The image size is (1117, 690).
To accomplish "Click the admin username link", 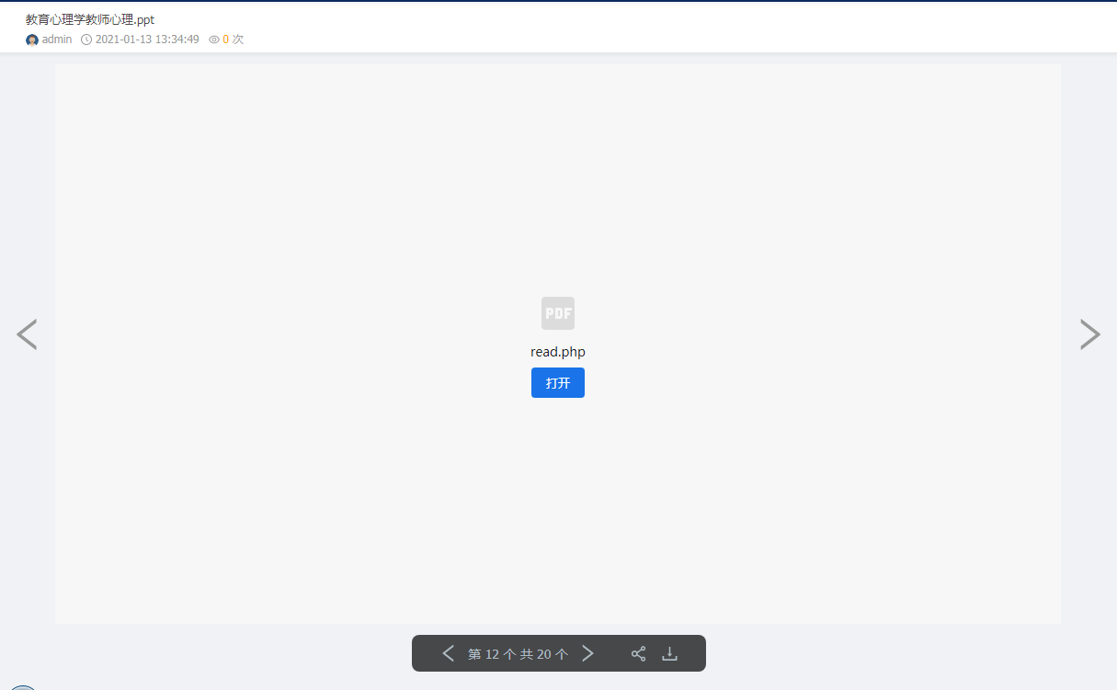I will (57, 40).
